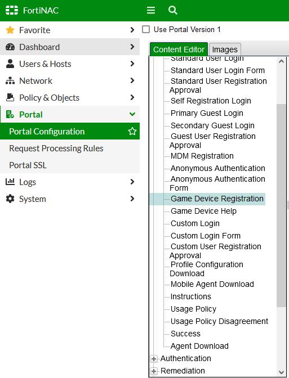Select MDM Registration
Viewport: 289px width, 378px height.
(202, 156)
